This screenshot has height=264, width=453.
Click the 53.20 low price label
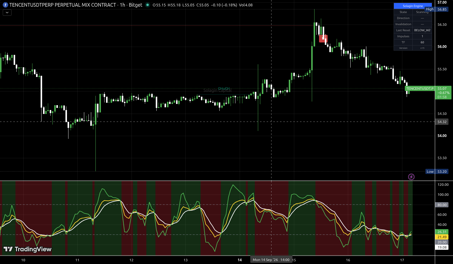(442, 172)
